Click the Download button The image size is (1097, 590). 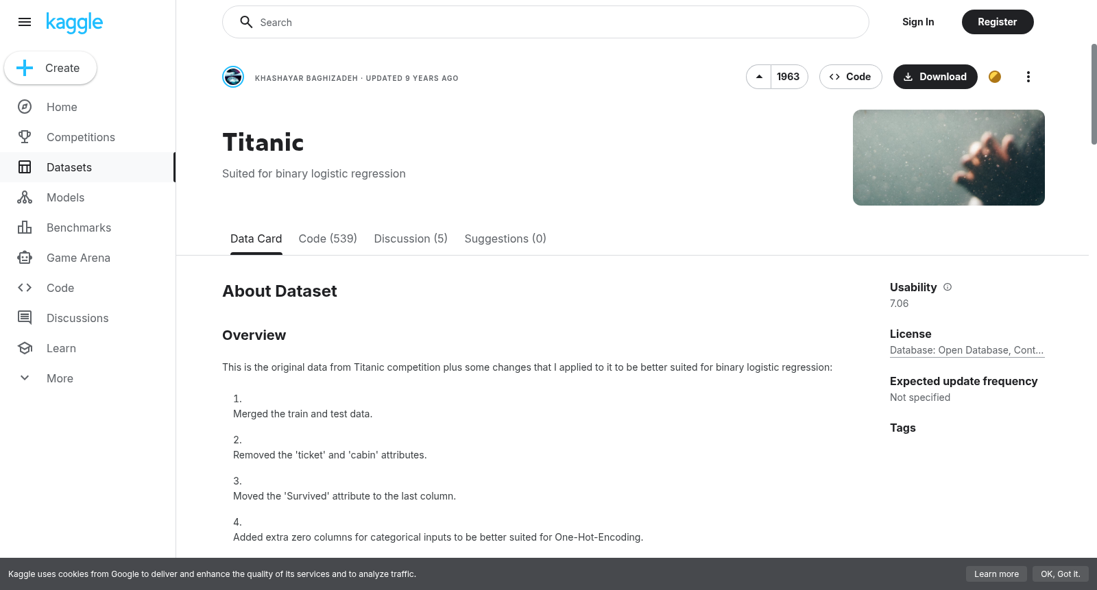pos(935,77)
